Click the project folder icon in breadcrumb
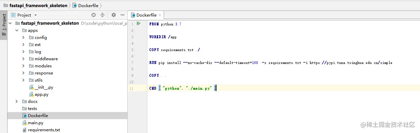420x133 pixels. [x=6, y=5]
